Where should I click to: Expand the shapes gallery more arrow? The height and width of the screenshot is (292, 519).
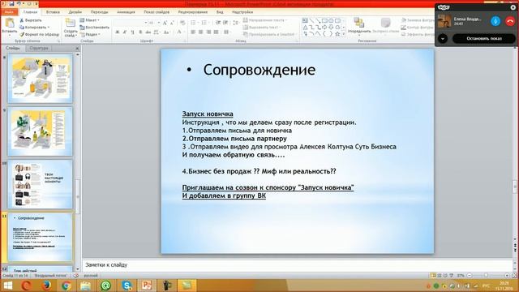[344, 34]
